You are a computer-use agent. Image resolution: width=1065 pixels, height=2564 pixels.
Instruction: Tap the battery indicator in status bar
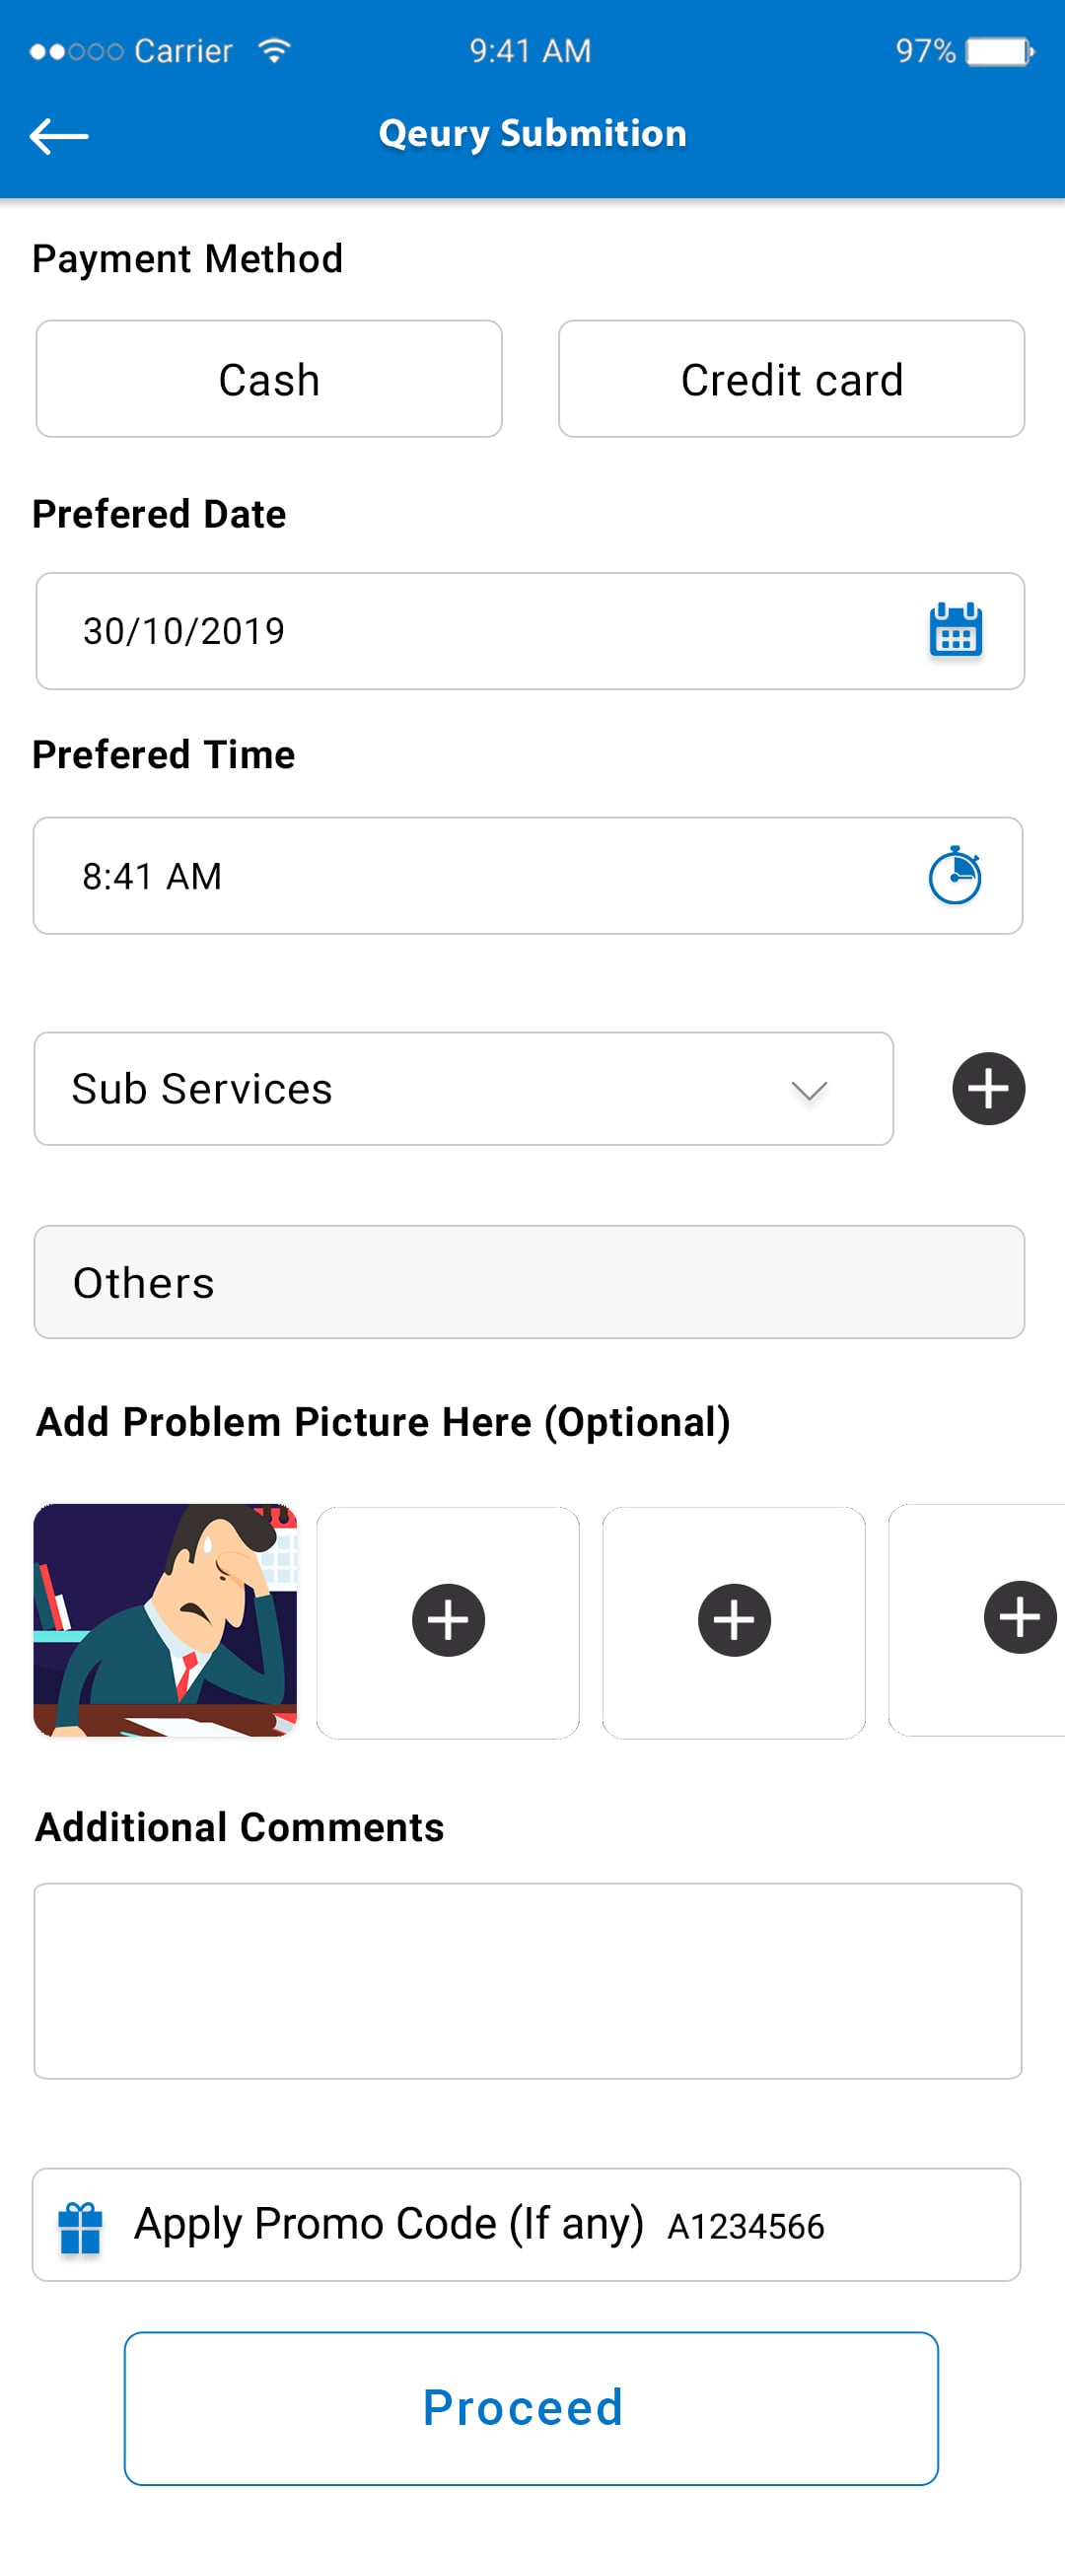click(999, 50)
